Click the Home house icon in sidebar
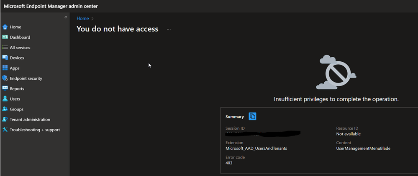 coord(5,27)
